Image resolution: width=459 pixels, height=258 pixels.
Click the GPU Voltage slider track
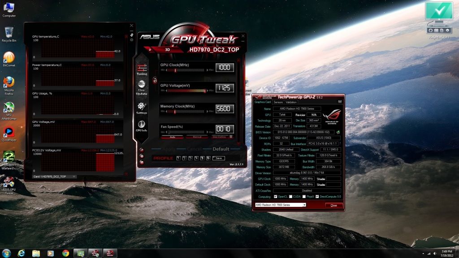click(186, 90)
